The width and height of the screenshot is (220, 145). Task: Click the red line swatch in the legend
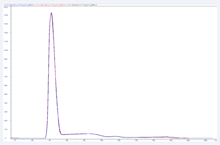click(38, 5)
